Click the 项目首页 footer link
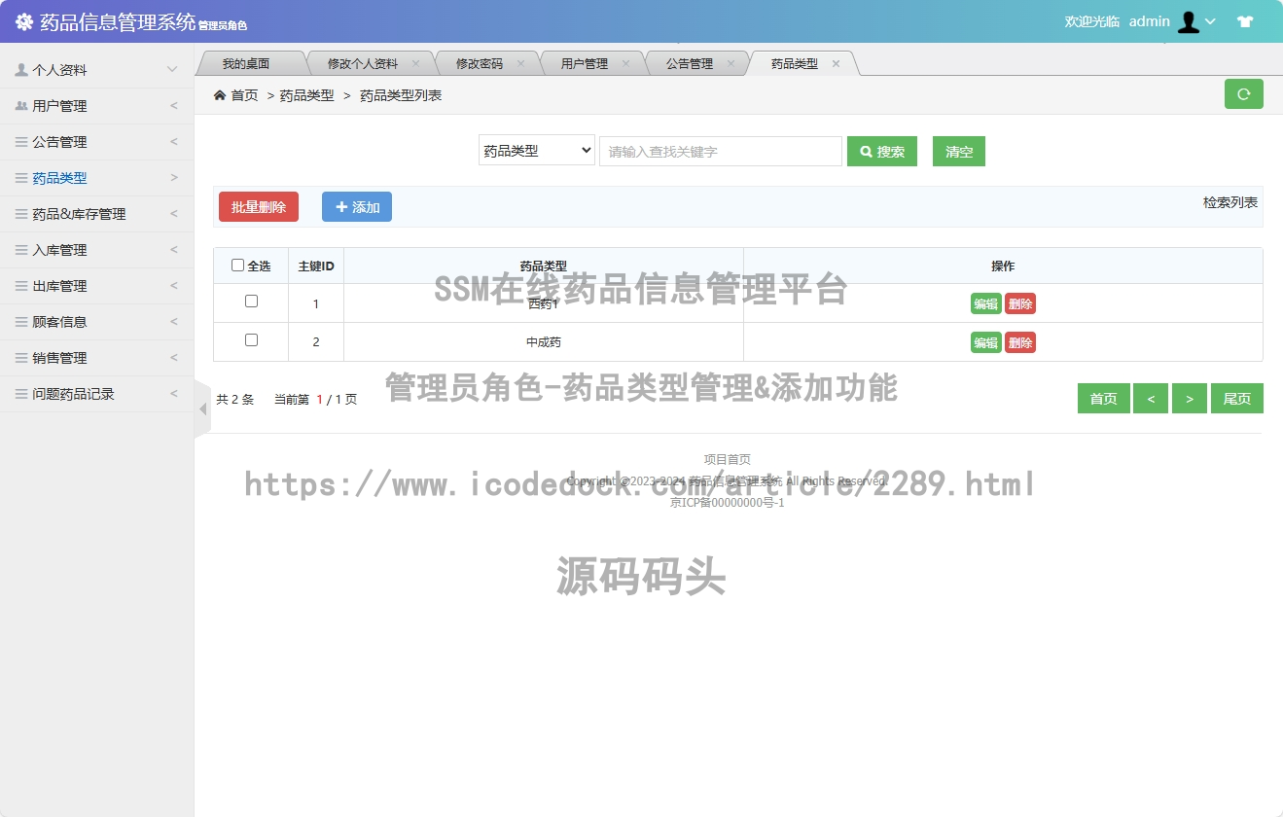This screenshot has height=817, width=1283. click(x=728, y=459)
